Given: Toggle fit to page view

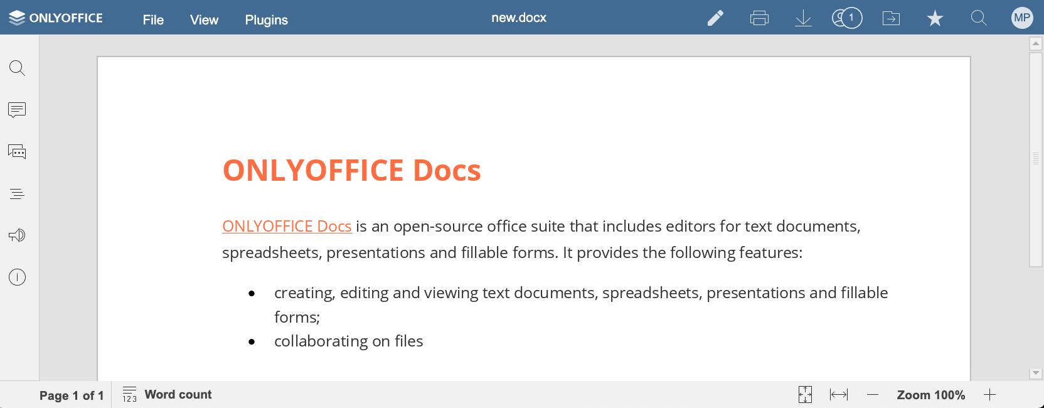Looking at the screenshot, I should pos(805,394).
